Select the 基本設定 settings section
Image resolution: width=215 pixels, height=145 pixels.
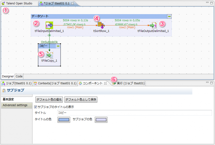coord(17,99)
